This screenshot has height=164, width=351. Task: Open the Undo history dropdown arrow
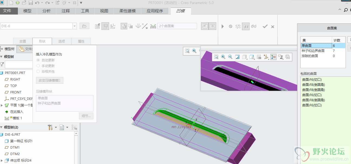click(42, 3)
